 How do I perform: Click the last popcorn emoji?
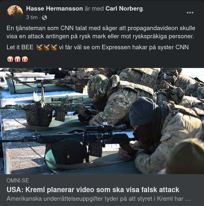[25, 59]
